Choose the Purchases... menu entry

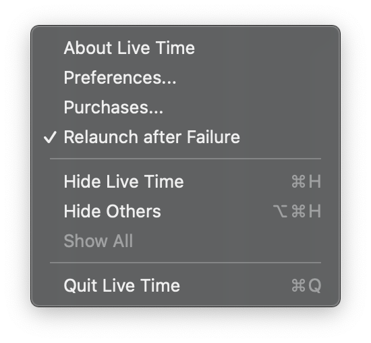[x=185, y=107]
